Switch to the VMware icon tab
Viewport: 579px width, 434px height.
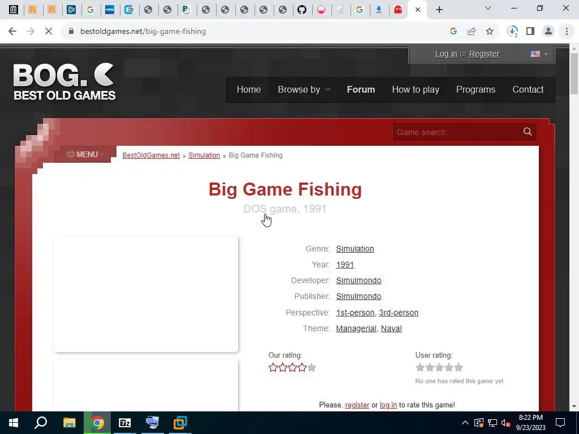[110, 10]
